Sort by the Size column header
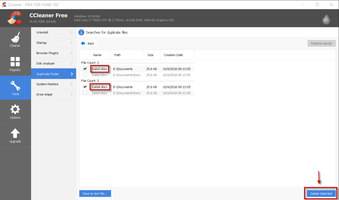Image resolution: width=339 pixels, height=200 pixels. point(152,55)
